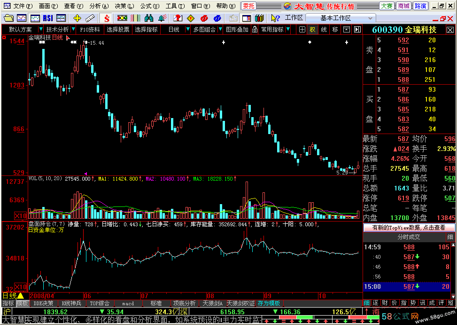Viewport: 457px width, 325px height.
Task: Click the padlock icon beside 图形叠加
Action: click(255, 30)
